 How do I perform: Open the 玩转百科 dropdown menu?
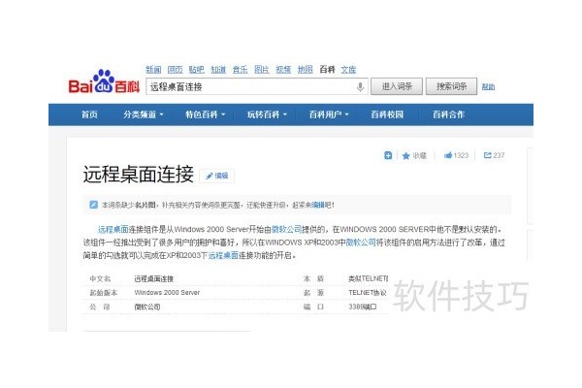(x=268, y=114)
